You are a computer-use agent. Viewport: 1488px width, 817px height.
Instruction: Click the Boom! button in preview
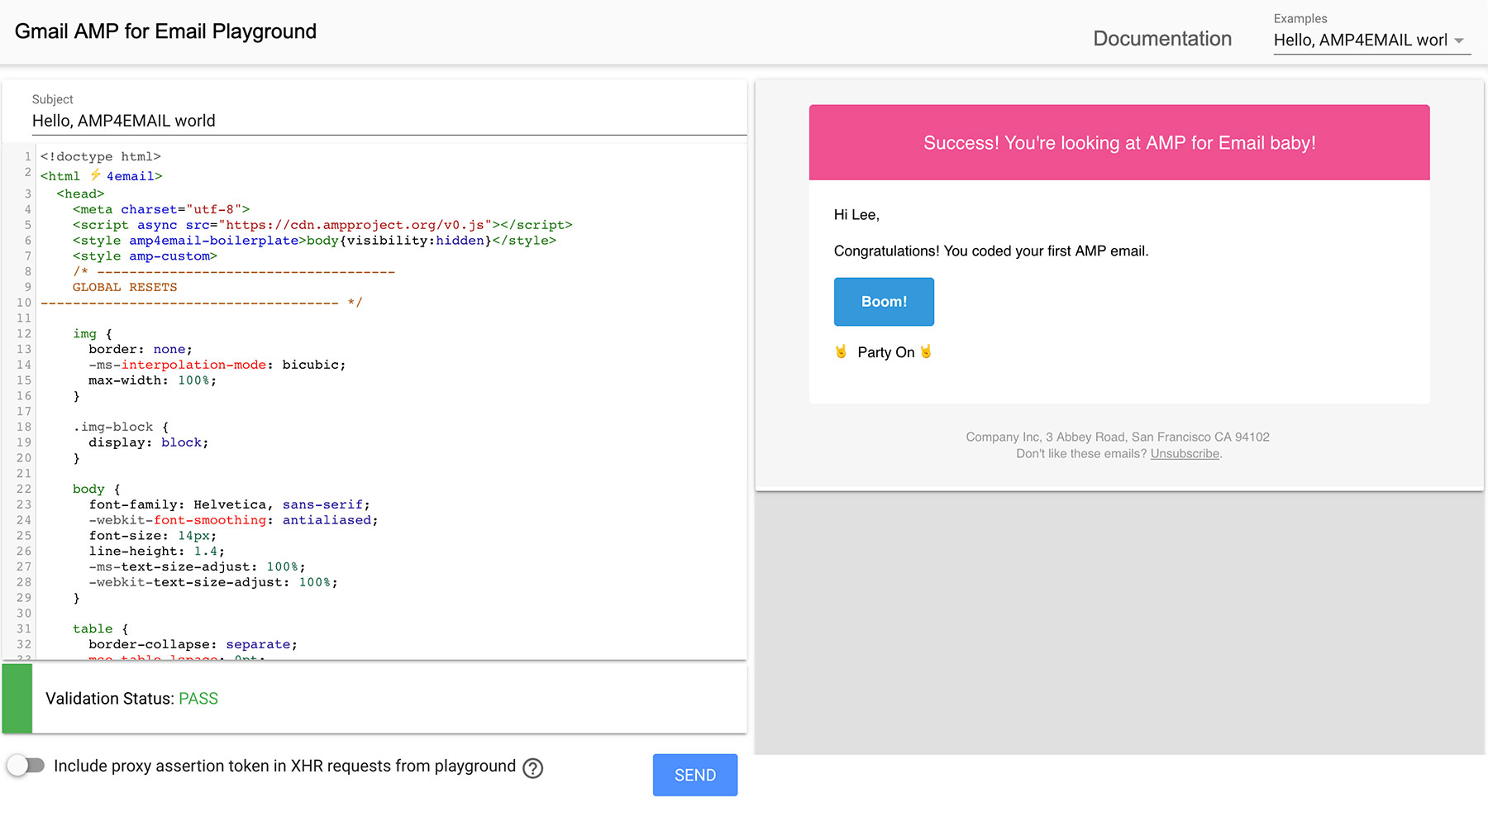(x=884, y=302)
